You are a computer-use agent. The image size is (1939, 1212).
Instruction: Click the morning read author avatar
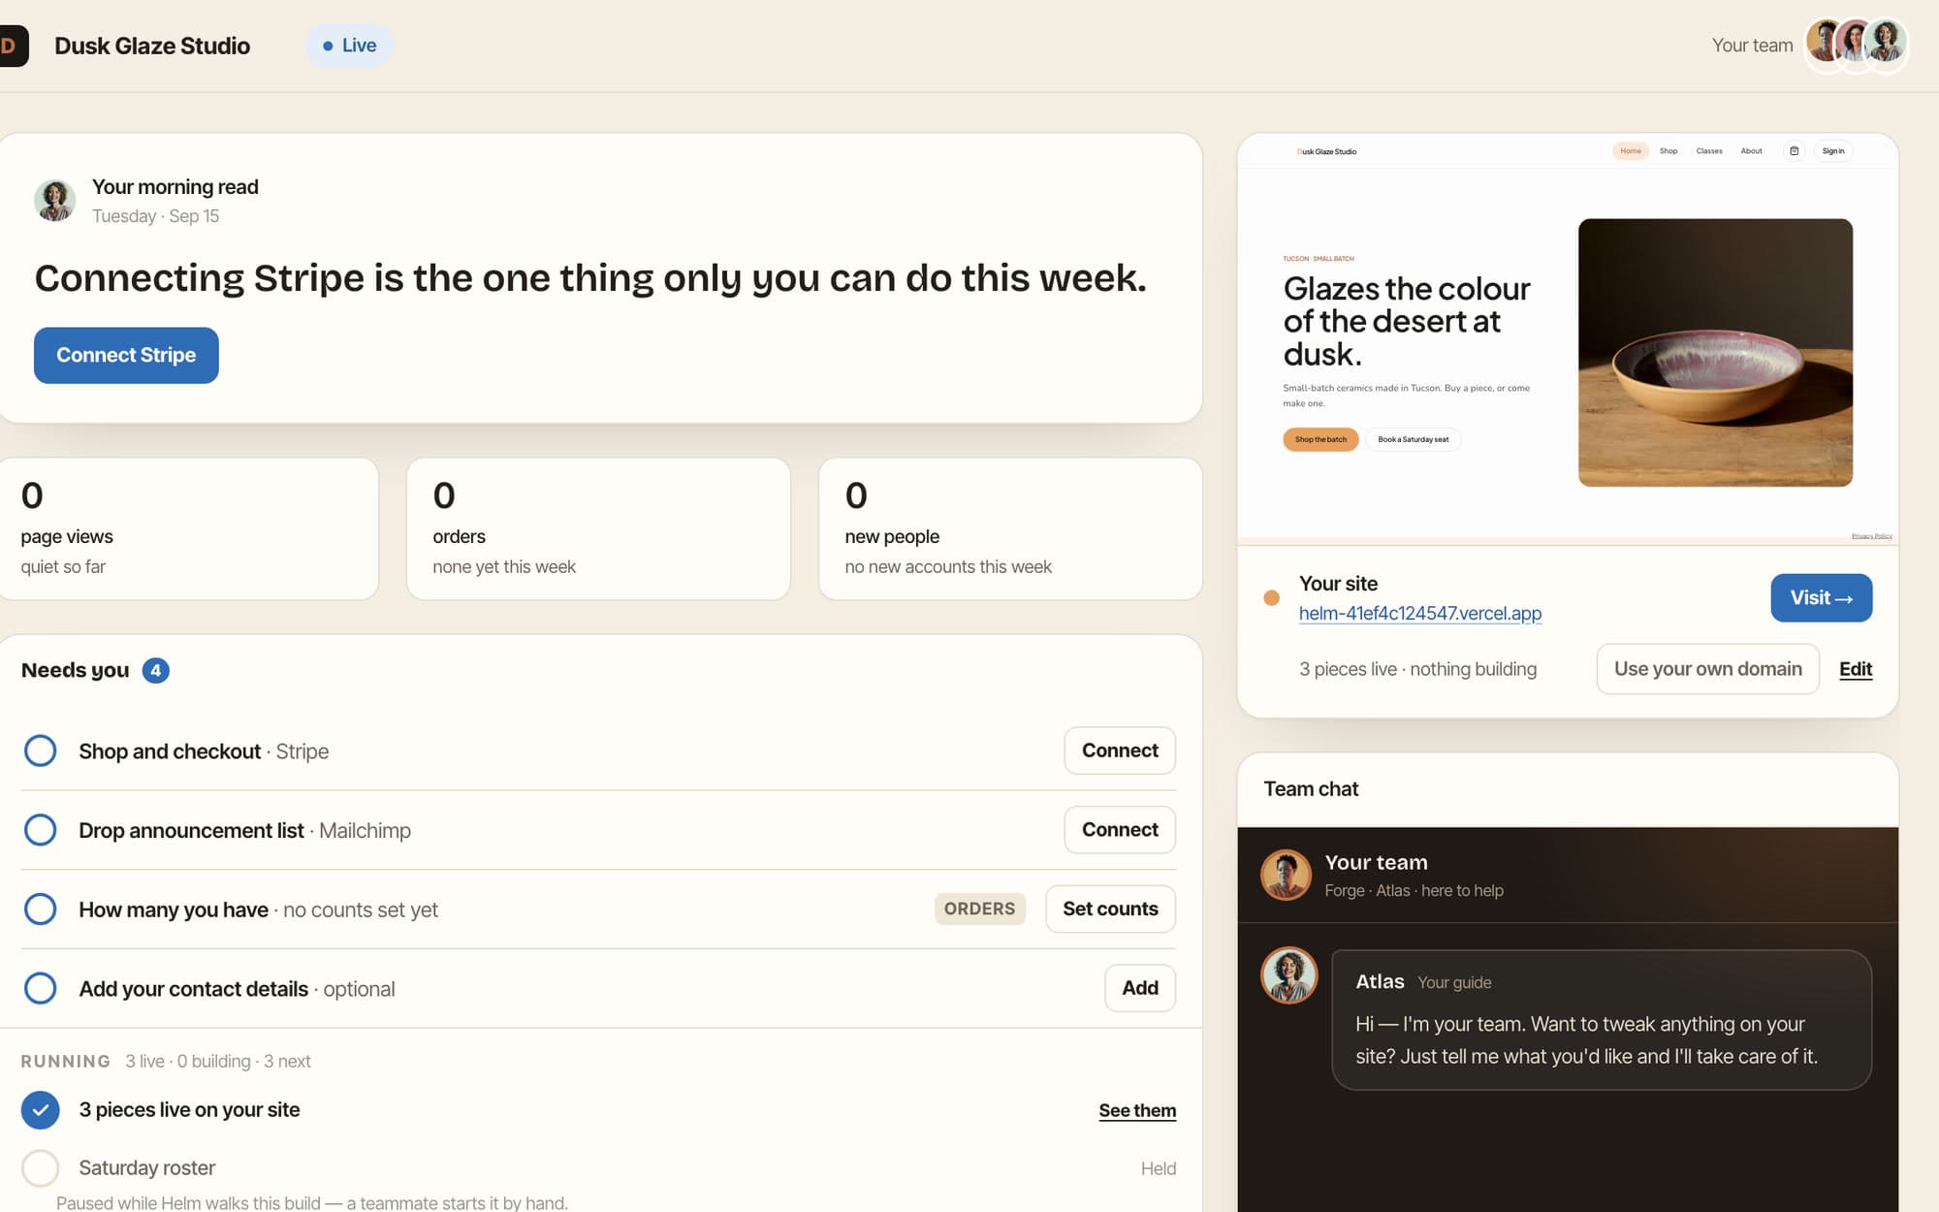54,200
